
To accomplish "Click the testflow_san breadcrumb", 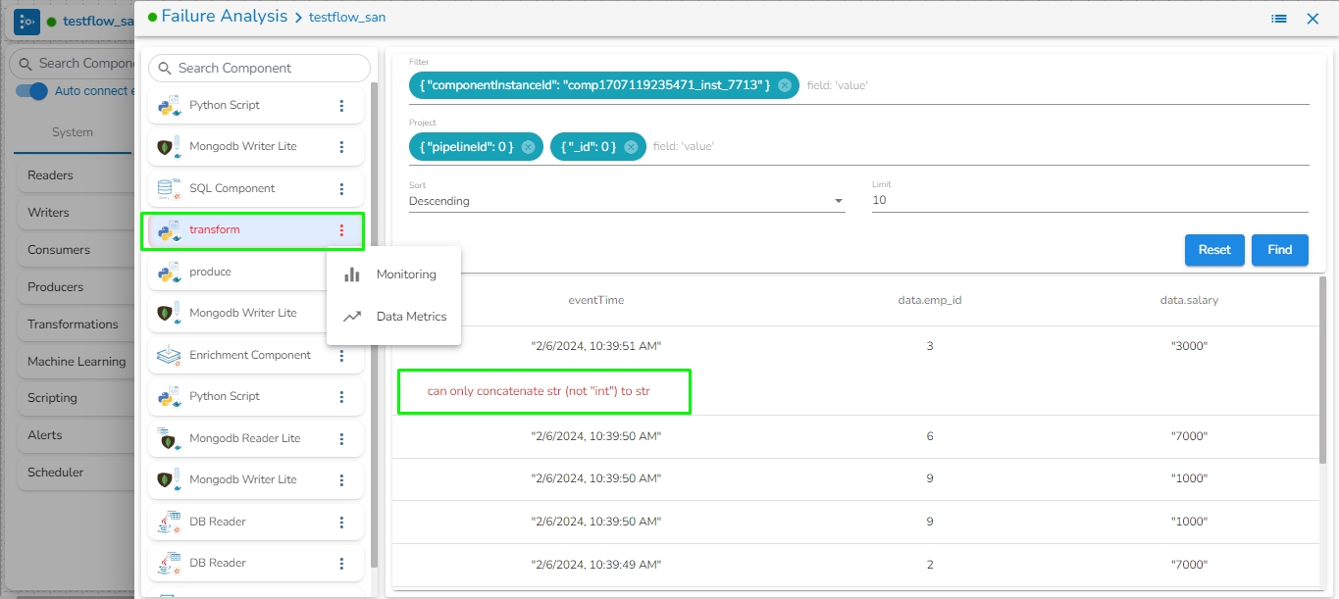I will 347,18.
